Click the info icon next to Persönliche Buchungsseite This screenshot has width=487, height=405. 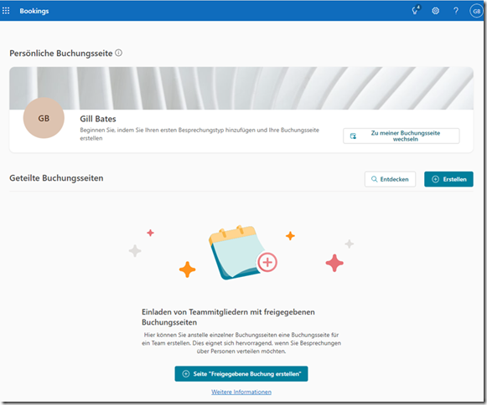coord(119,53)
